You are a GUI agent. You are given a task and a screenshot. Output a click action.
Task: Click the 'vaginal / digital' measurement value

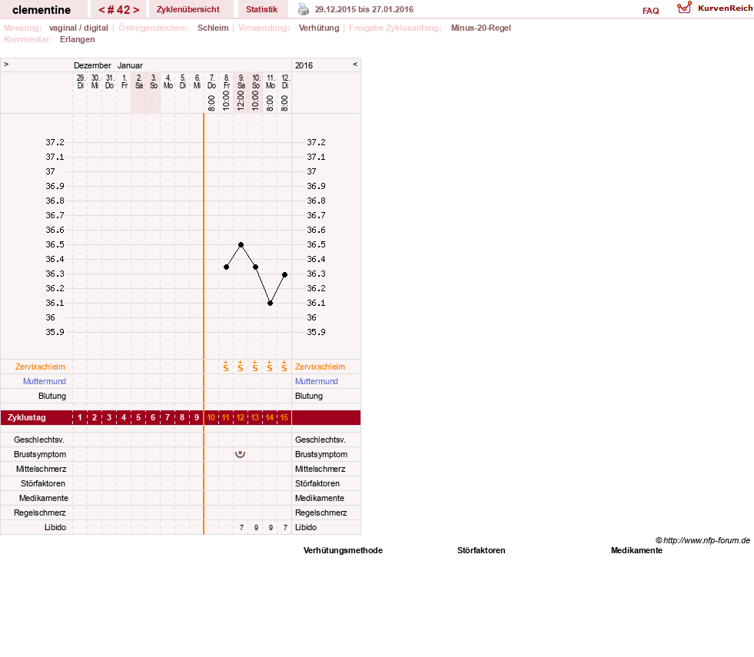pos(78,28)
